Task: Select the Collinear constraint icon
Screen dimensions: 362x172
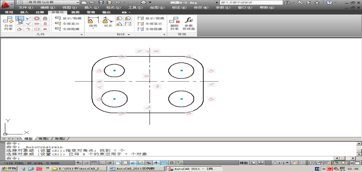Action: tap(28, 18)
